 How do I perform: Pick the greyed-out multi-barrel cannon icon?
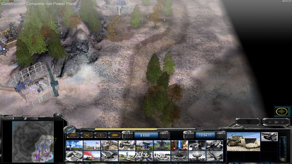214,145
